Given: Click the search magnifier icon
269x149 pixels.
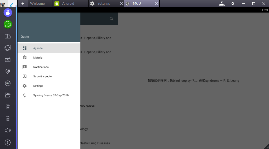Looking at the screenshot, I should pos(111,19).
